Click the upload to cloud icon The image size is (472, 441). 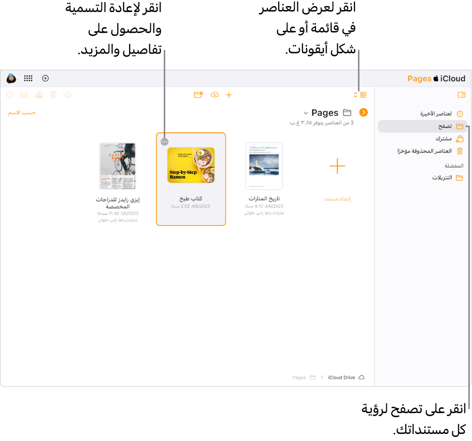pos(215,95)
